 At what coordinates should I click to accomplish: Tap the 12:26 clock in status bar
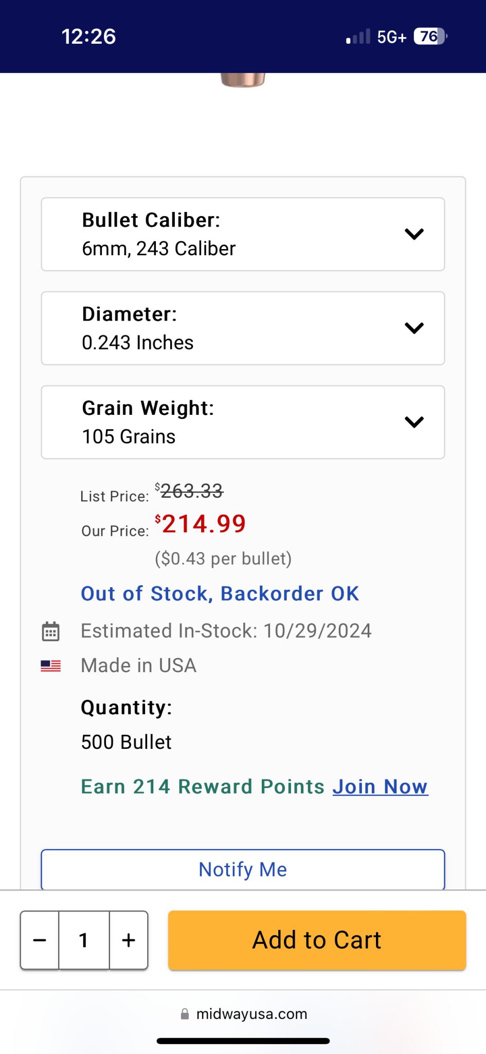[x=88, y=37]
